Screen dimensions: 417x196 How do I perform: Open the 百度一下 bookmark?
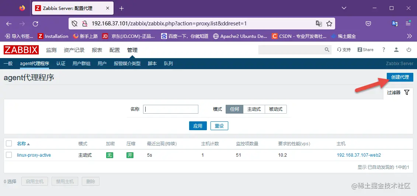[185, 36]
